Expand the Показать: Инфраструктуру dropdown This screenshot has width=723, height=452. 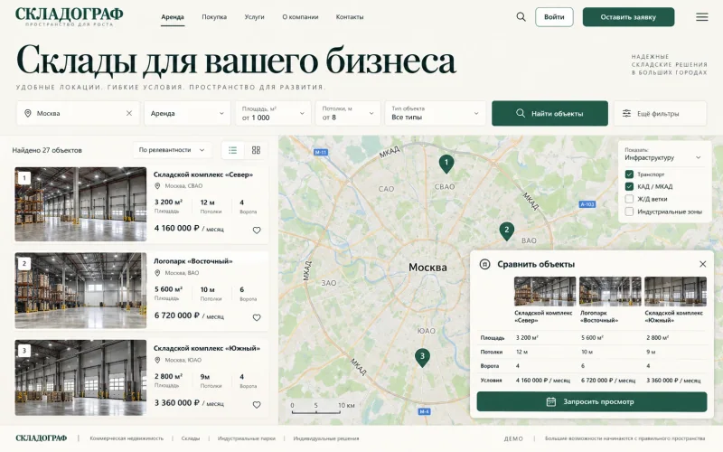pos(663,154)
